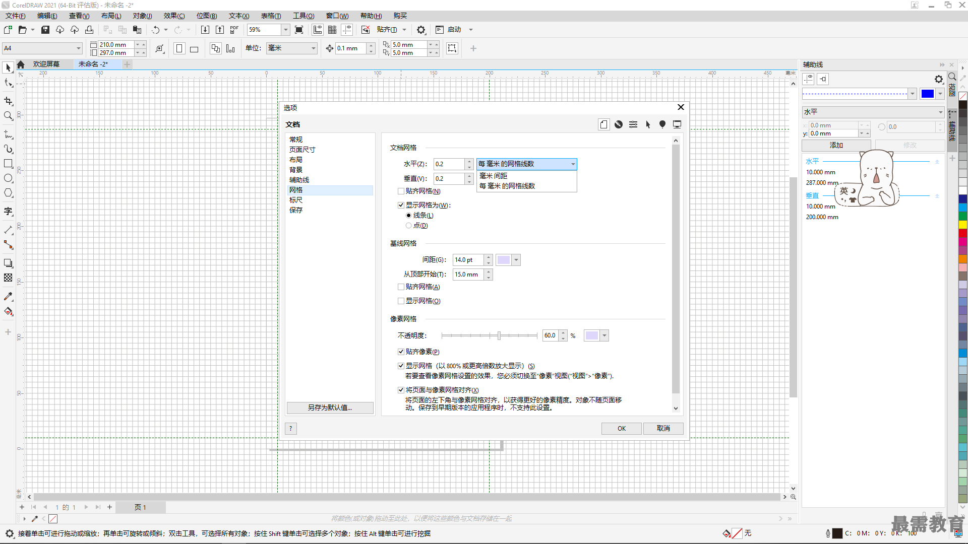Click blue guideline color swatch
The width and height of the screenshot is (968, 544).
[x=928, y=93]
